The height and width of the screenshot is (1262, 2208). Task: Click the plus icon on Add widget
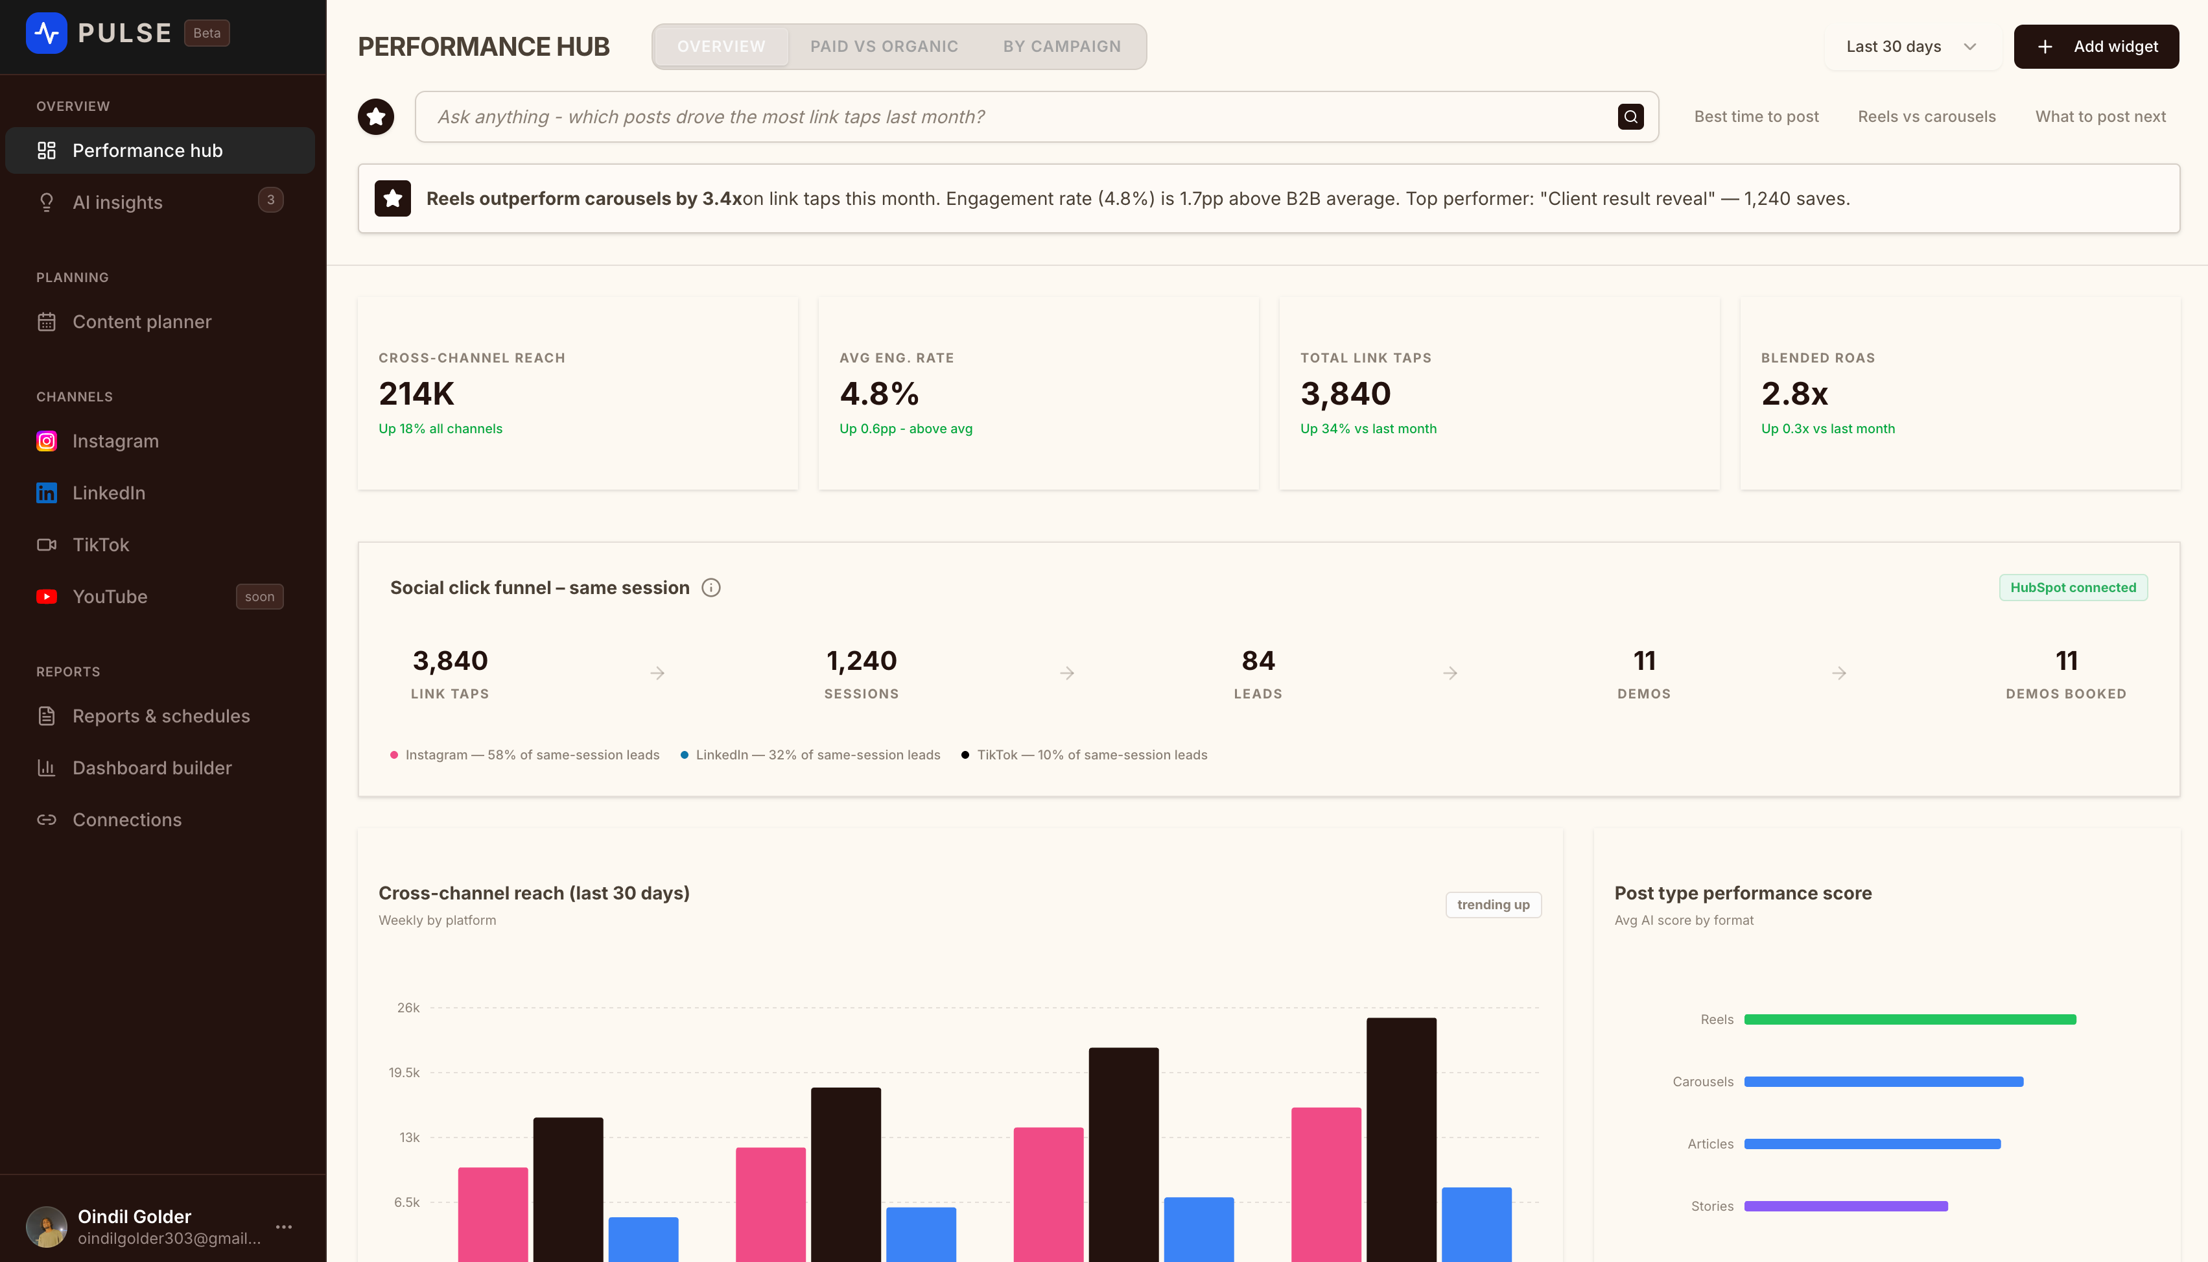point(2045,47)
